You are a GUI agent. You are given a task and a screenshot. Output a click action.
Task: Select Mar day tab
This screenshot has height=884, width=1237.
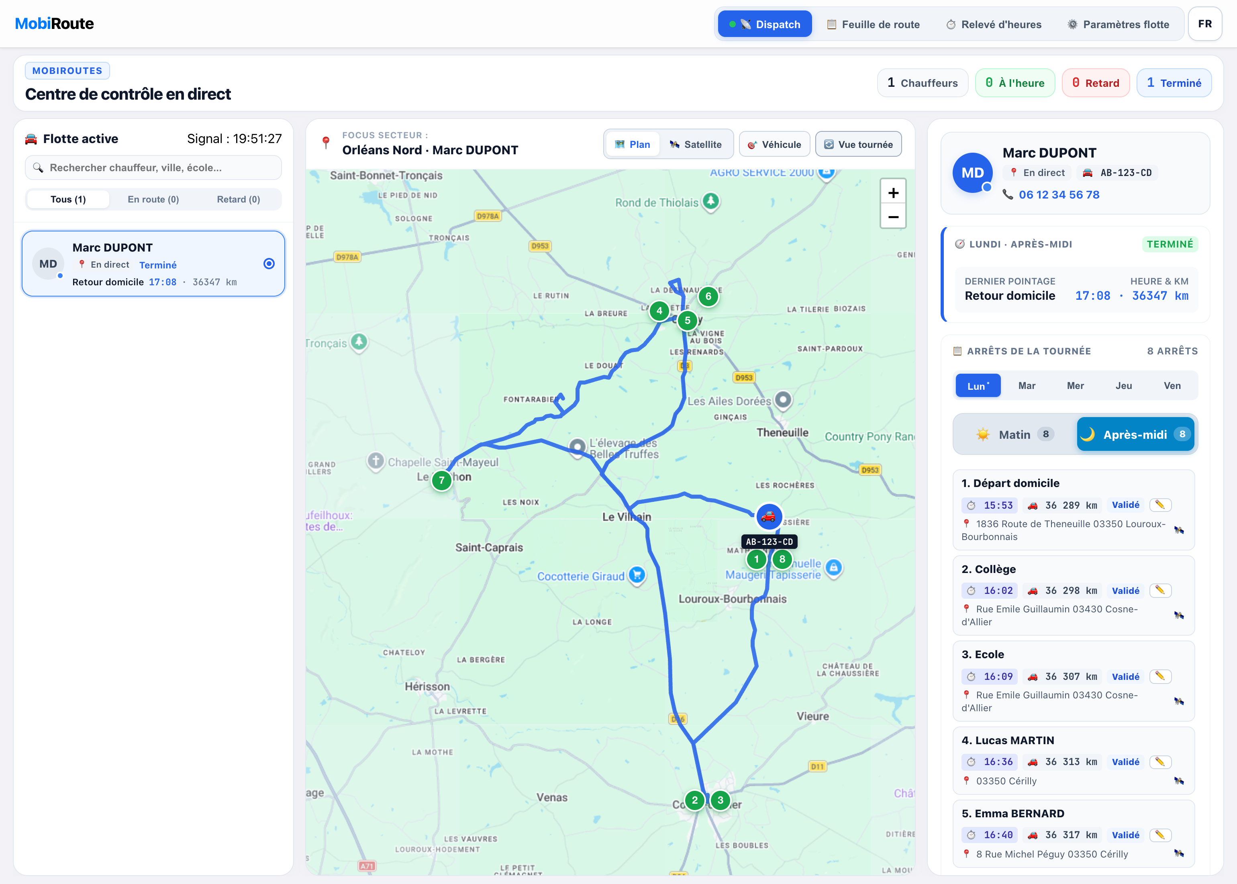click(1027, 385)
